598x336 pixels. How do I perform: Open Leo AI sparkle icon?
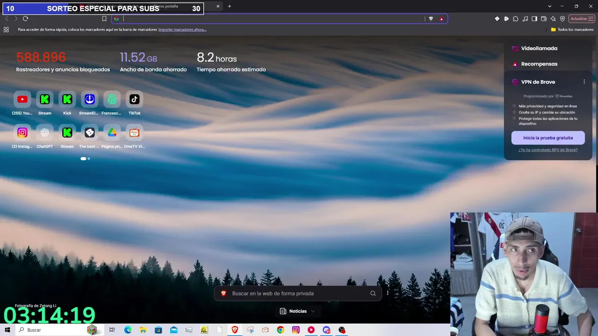pos(553,19)
